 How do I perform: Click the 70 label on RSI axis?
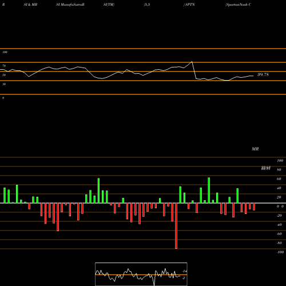click(x=4, y=66)
